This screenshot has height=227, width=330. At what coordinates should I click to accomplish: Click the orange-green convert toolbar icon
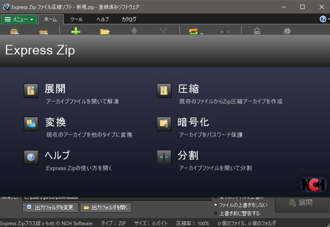pyautogui.click(x=193, y=31)
